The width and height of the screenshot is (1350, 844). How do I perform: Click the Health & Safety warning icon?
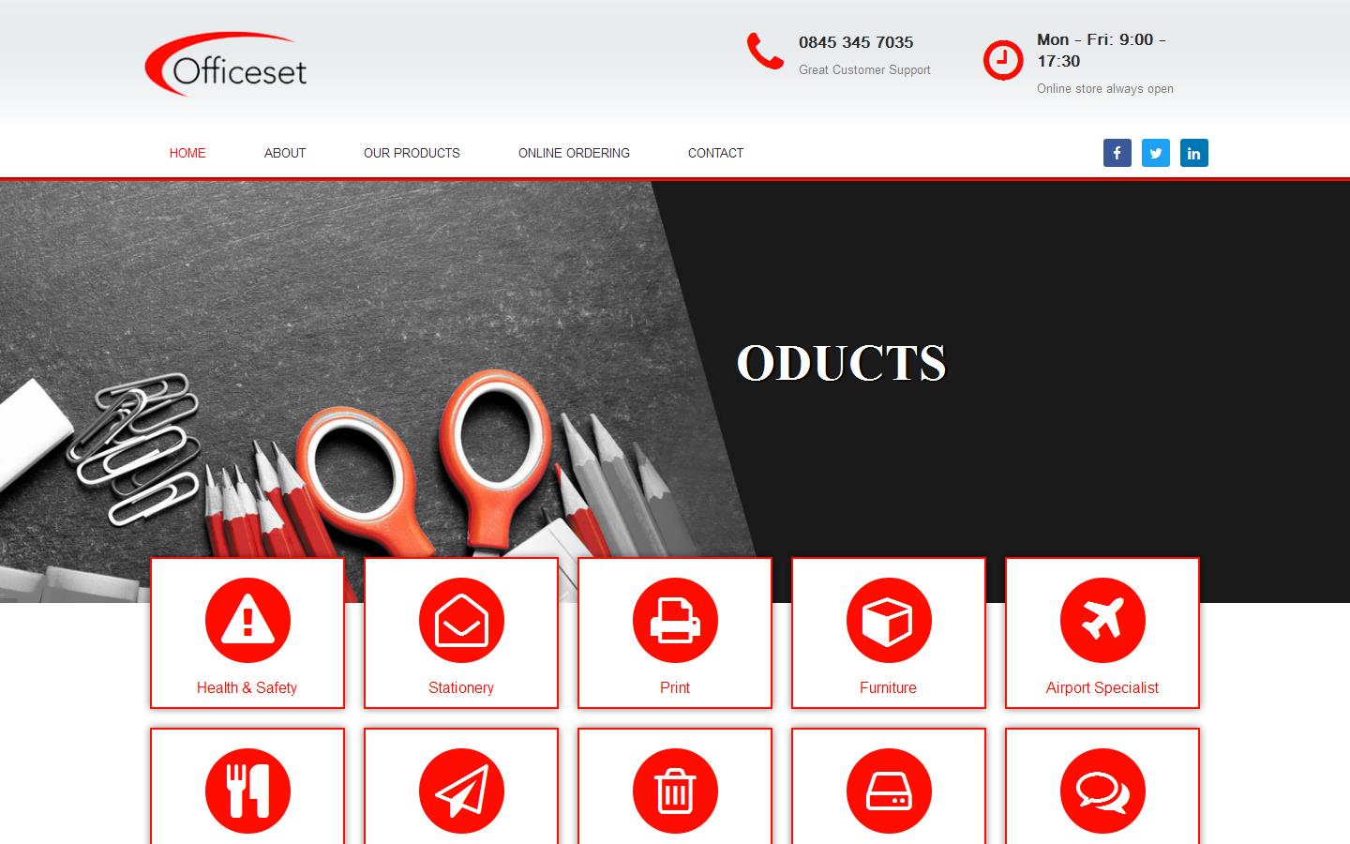coord(247,620)
